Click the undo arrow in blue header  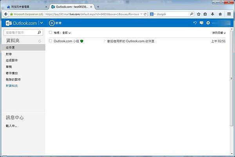[195, 23]
